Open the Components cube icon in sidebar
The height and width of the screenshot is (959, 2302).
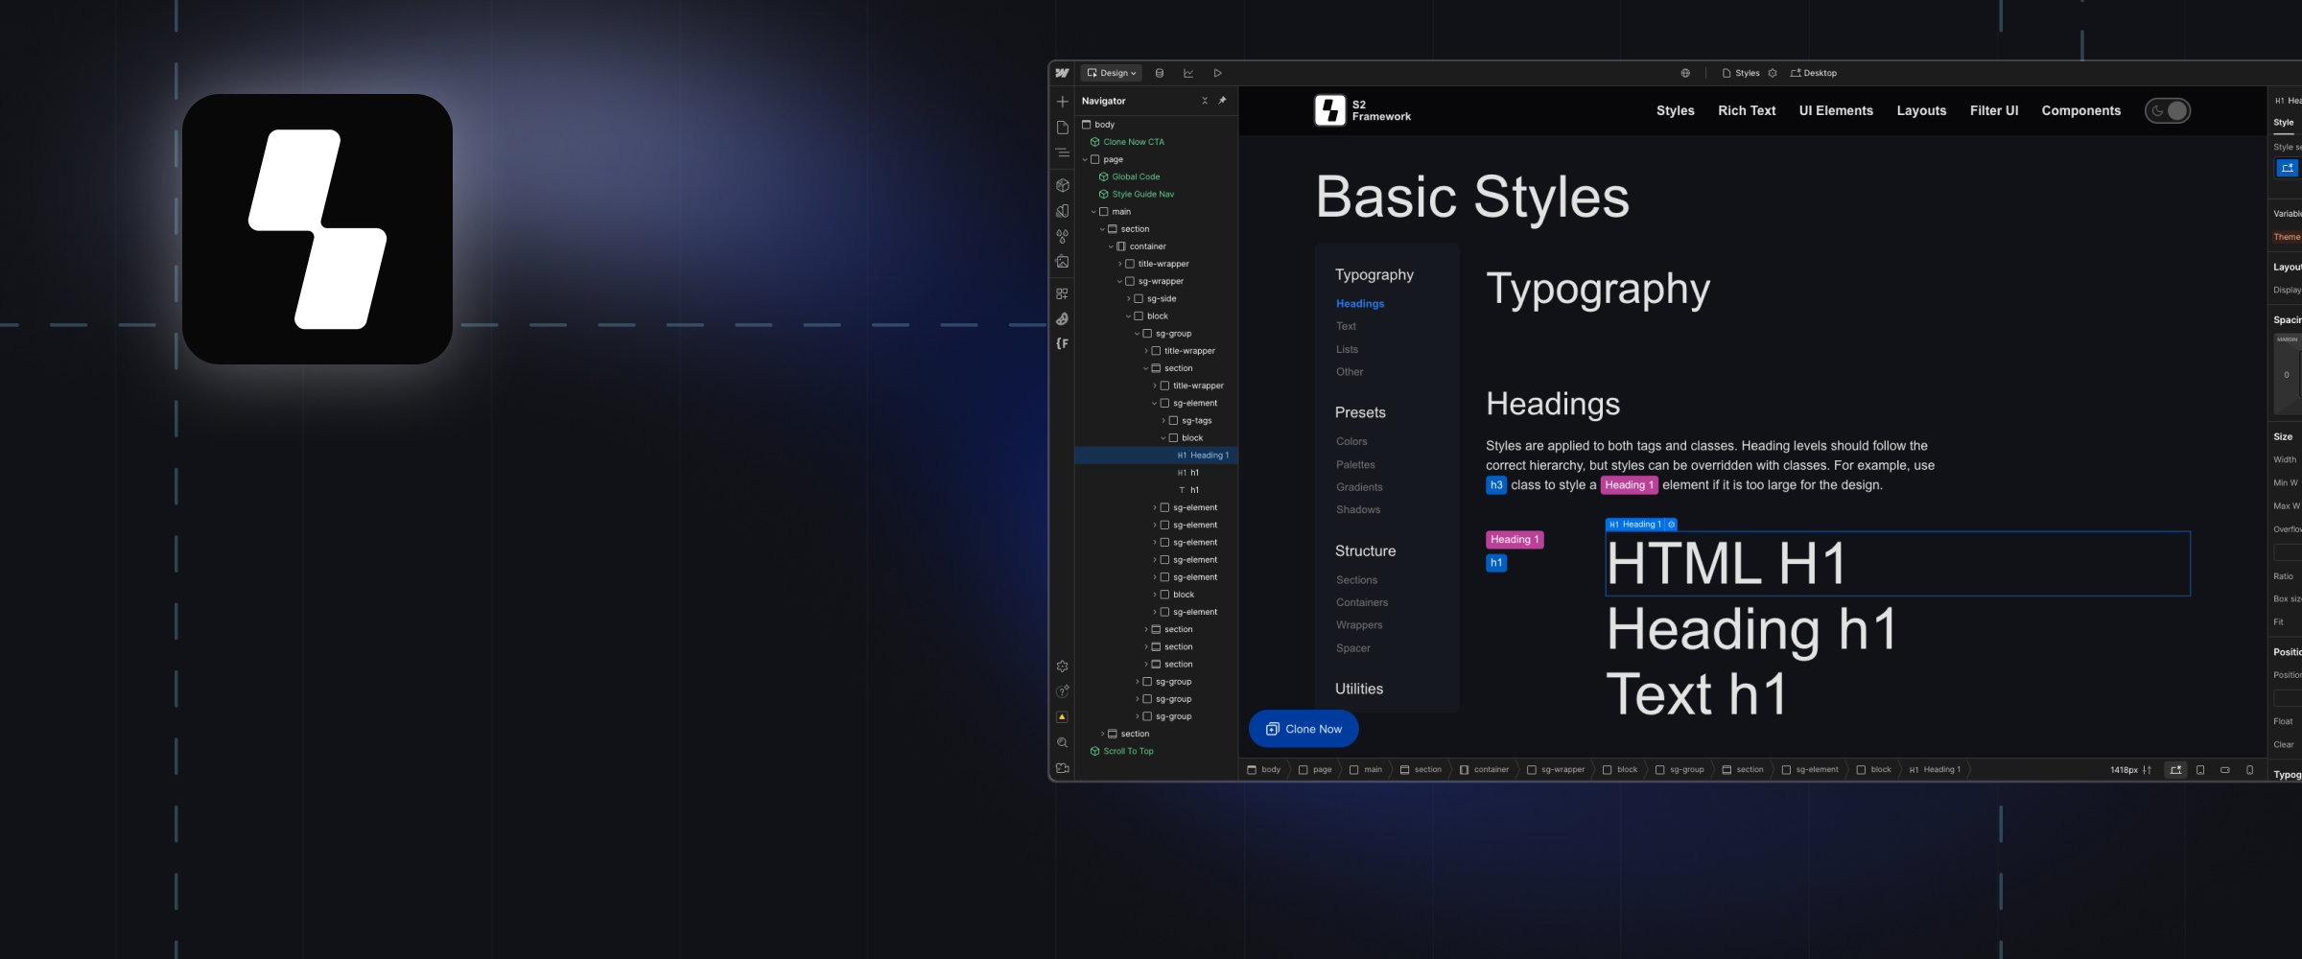[1062, 185]
